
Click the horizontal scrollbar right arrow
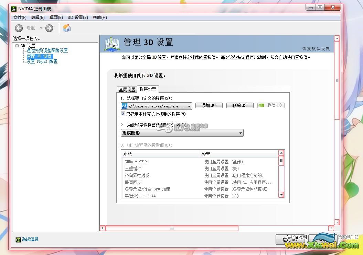(x=331, y=228)
